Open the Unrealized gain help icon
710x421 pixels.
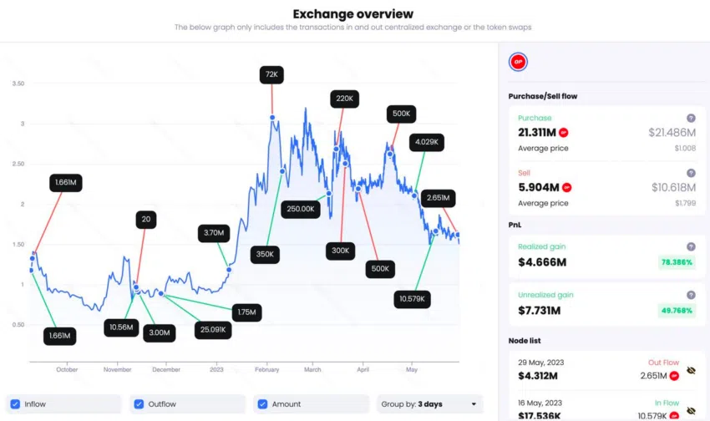691,295
